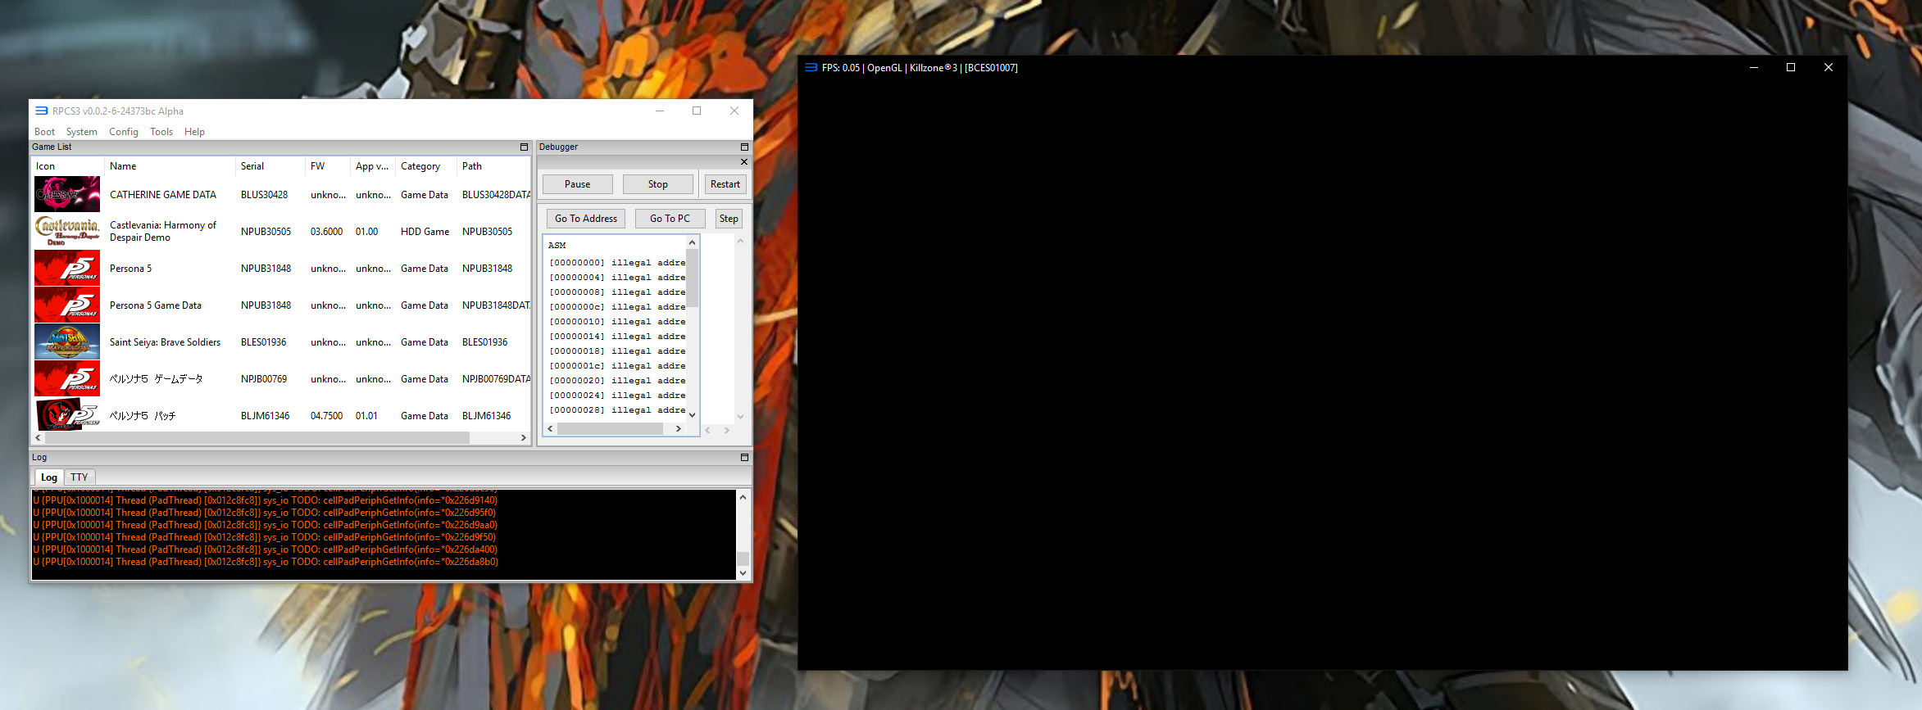The width and height of the screenshot is (1922, 710).
Task: Click the Icon column header
Action: pyautogui.click(x=67, y=166)
